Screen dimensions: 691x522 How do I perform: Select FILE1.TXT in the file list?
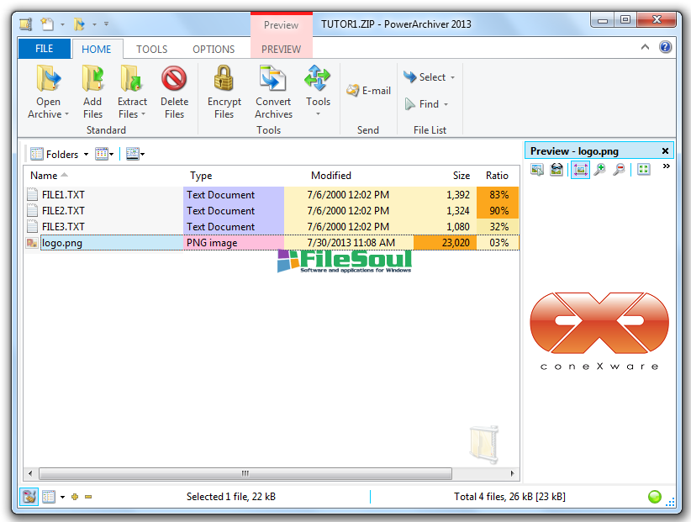coord(63,195)
